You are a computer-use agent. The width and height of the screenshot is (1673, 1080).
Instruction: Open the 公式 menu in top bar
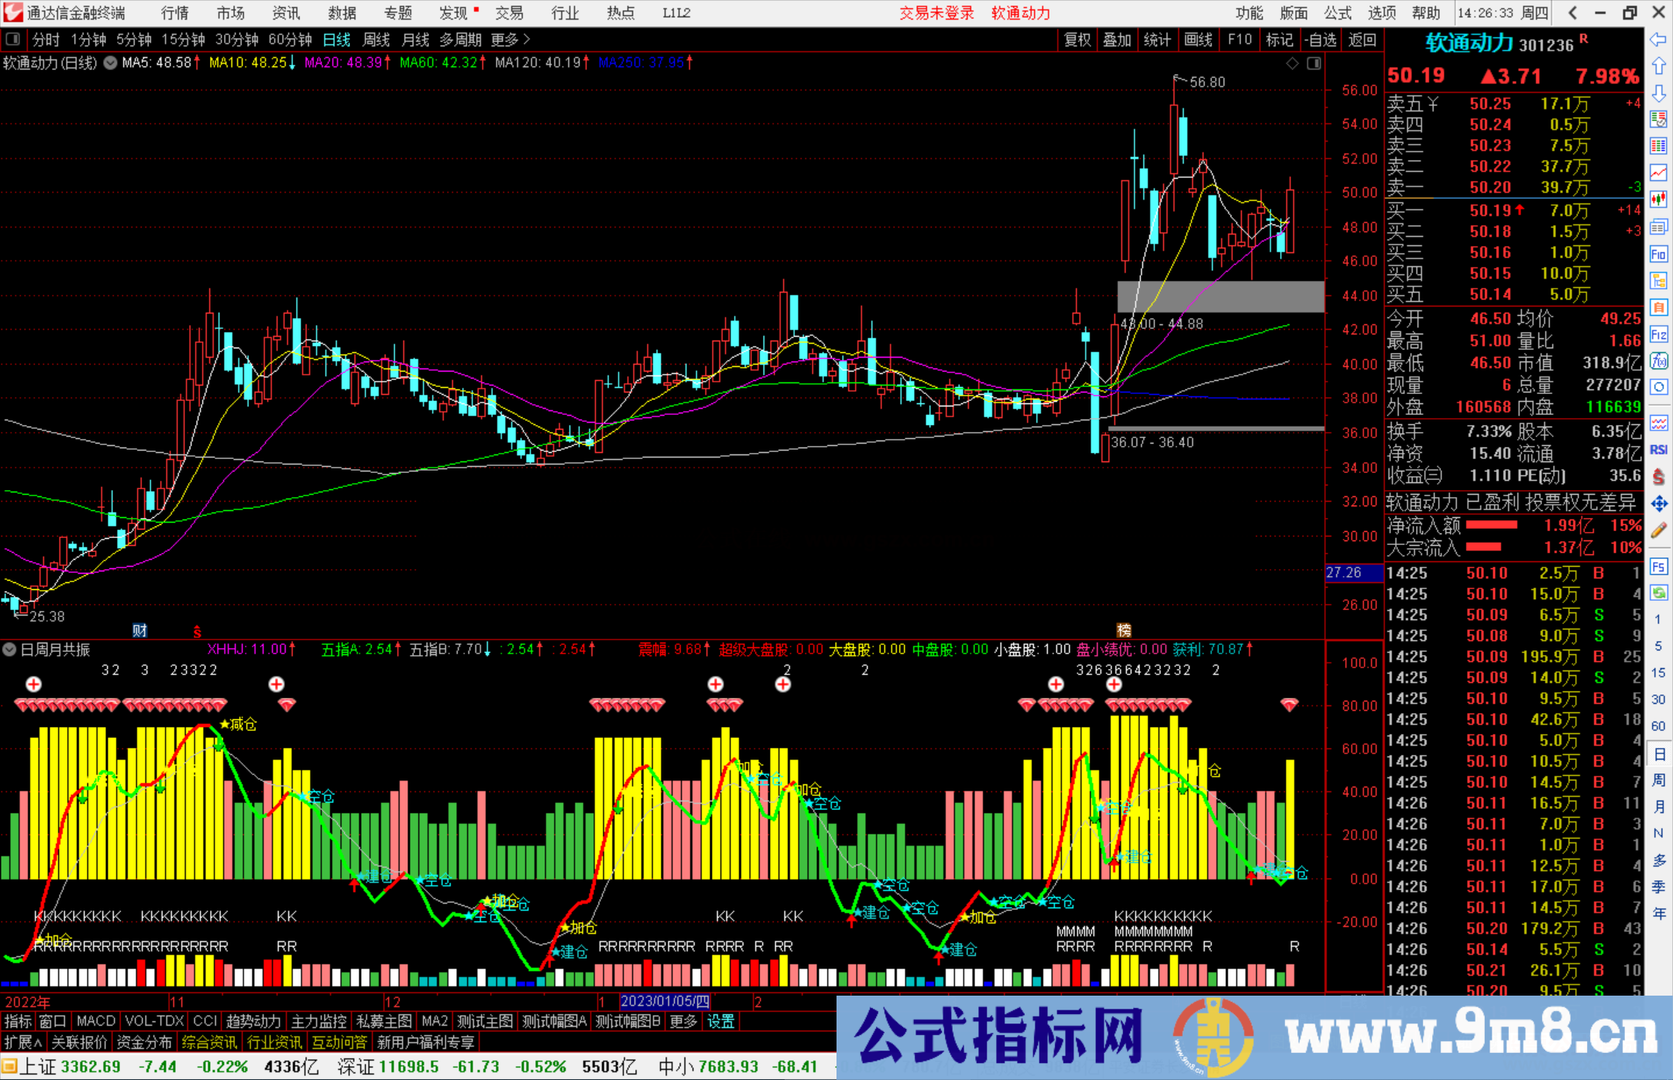[x=1338, y=13]
